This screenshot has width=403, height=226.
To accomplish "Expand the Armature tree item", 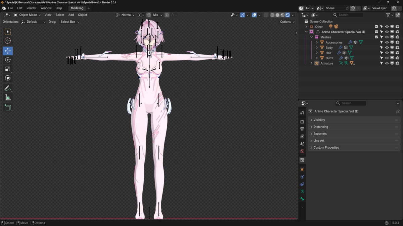I will tap(312, 63).
